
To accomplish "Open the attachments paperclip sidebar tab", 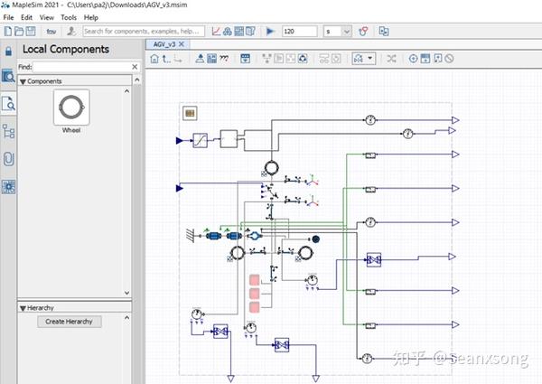I will (x=9, y=159).
